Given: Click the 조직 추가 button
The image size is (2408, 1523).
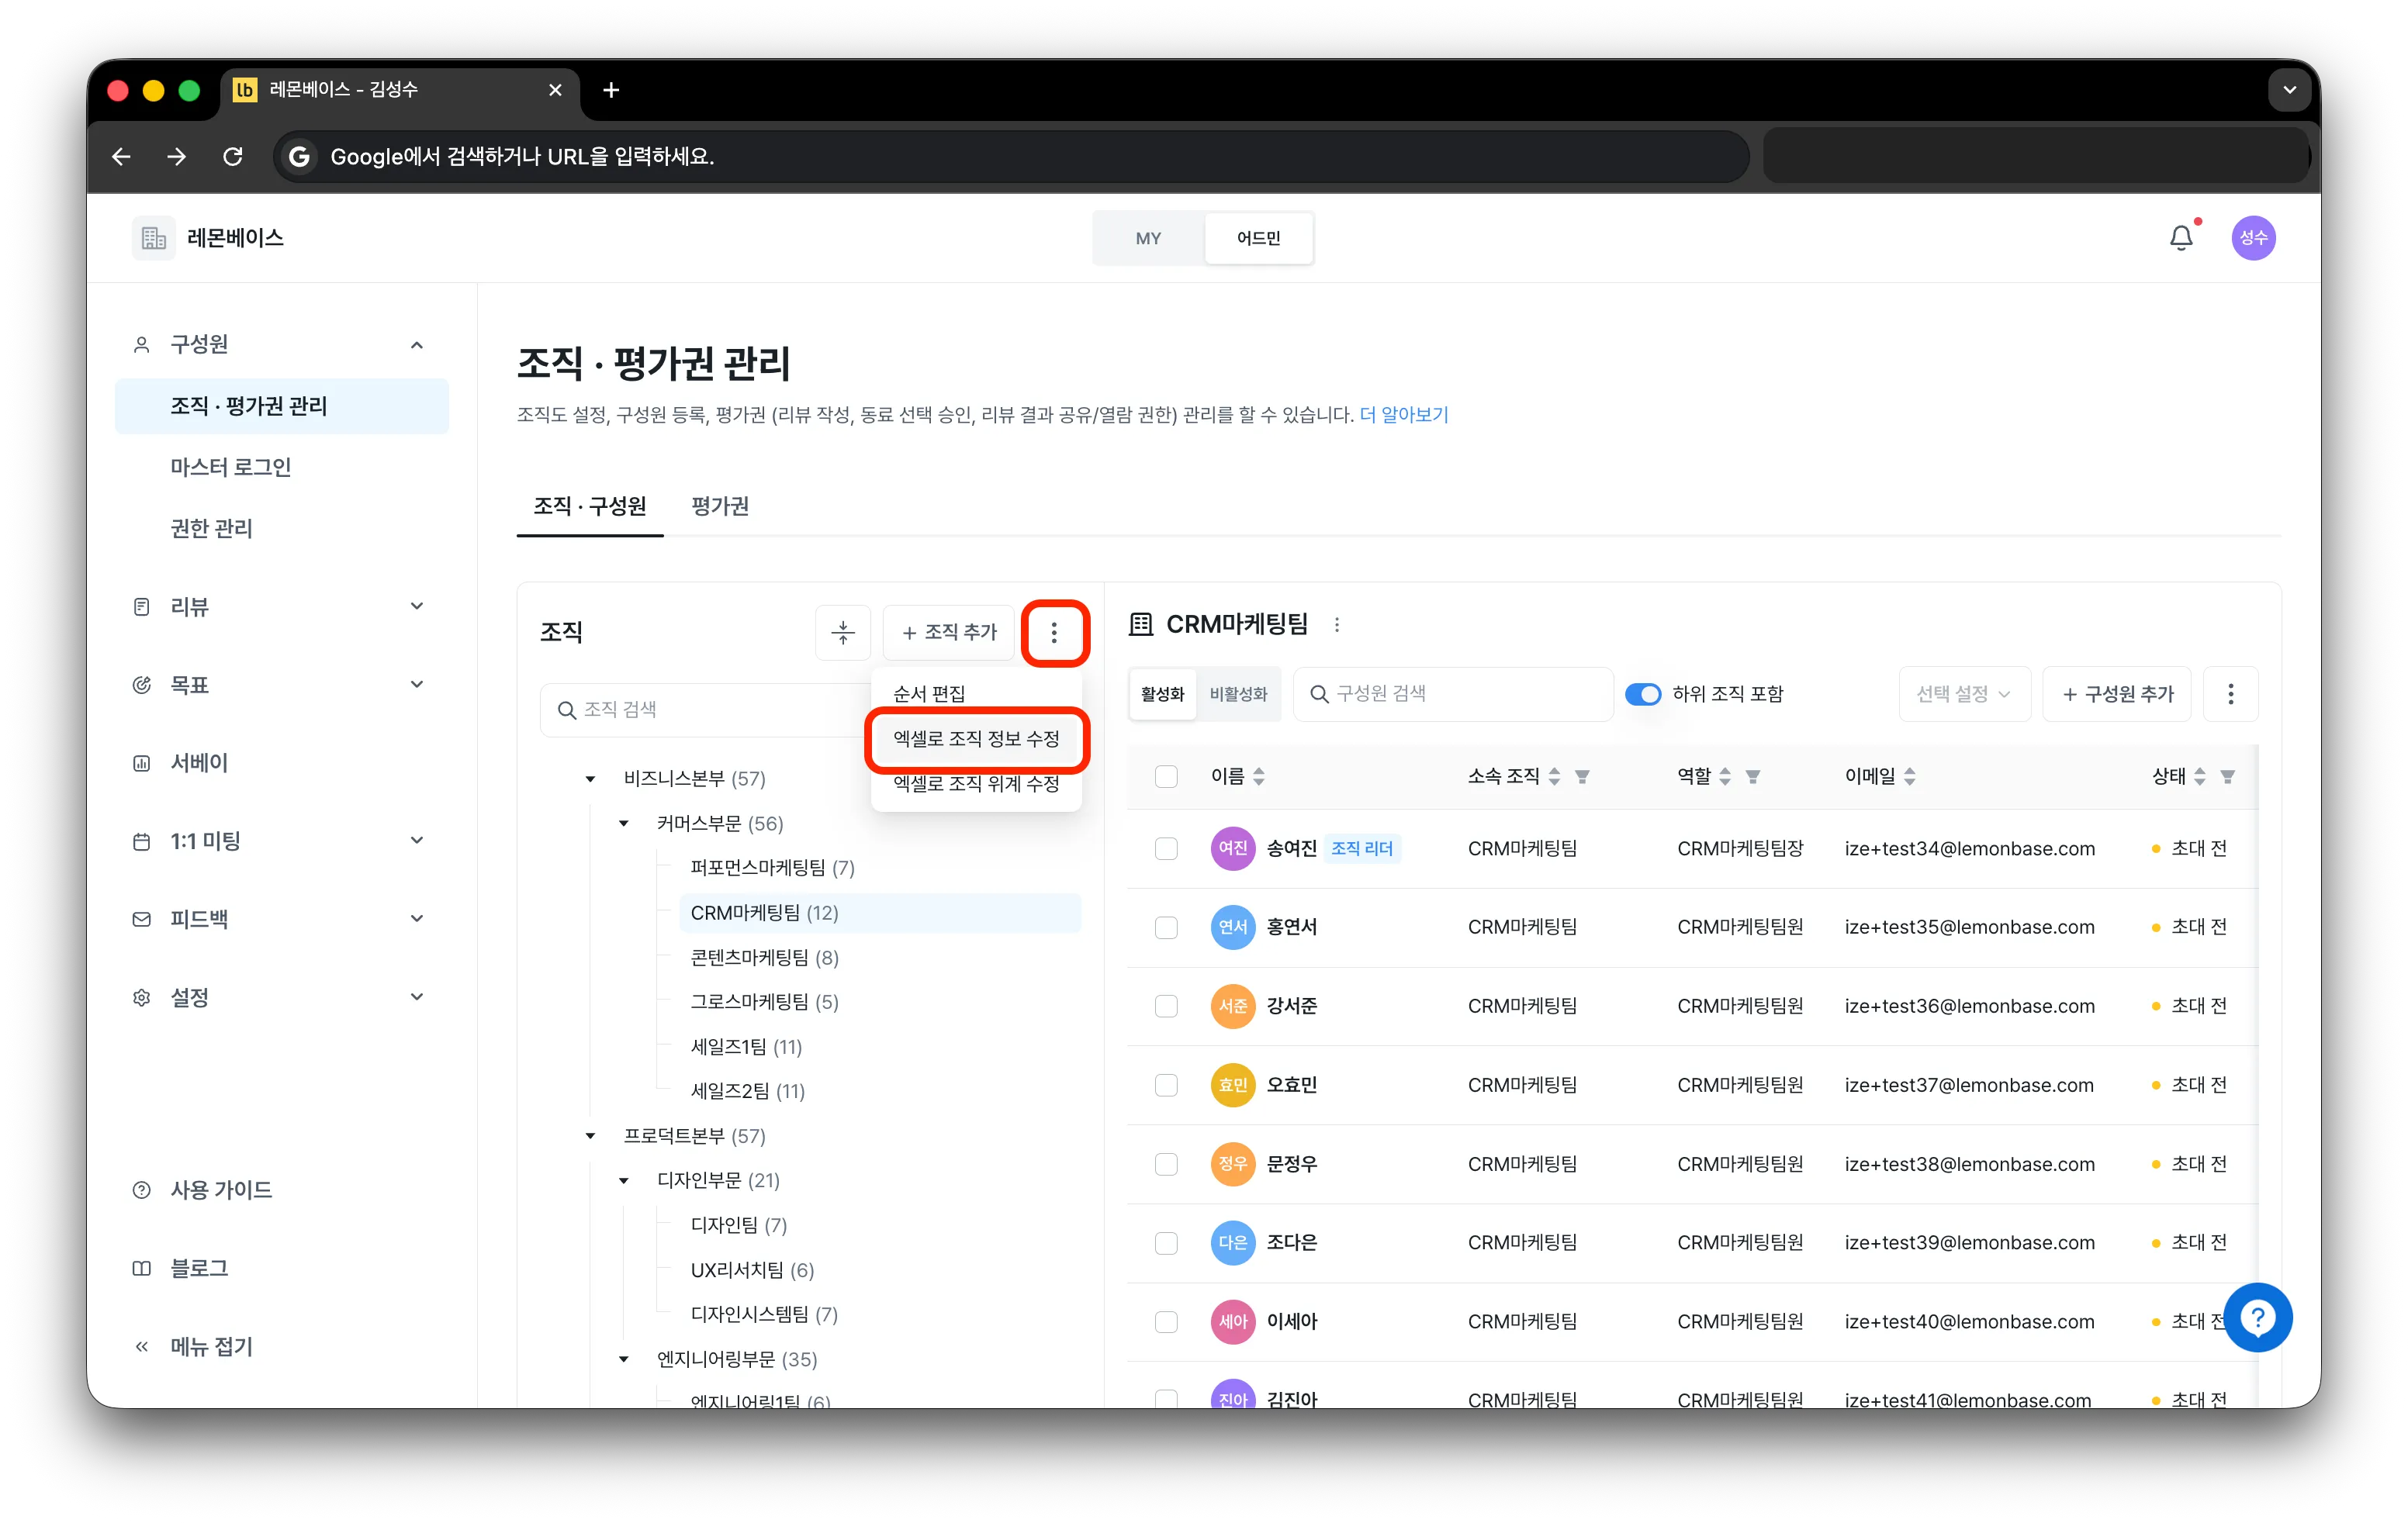Looking at the screenshot, I should point(949,631).
